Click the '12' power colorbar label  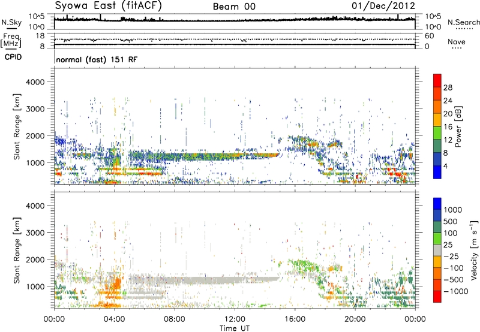448,140
